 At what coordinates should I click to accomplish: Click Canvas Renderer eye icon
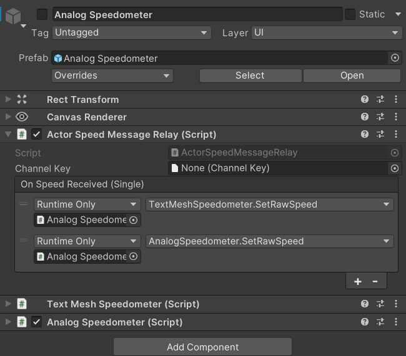point(22,117)
